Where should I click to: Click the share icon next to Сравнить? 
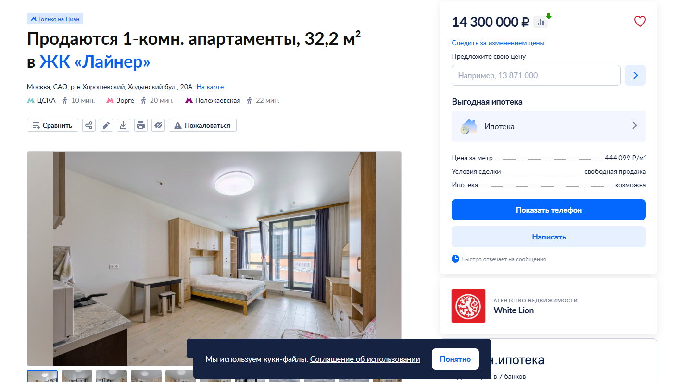click(x=89, y=125)
